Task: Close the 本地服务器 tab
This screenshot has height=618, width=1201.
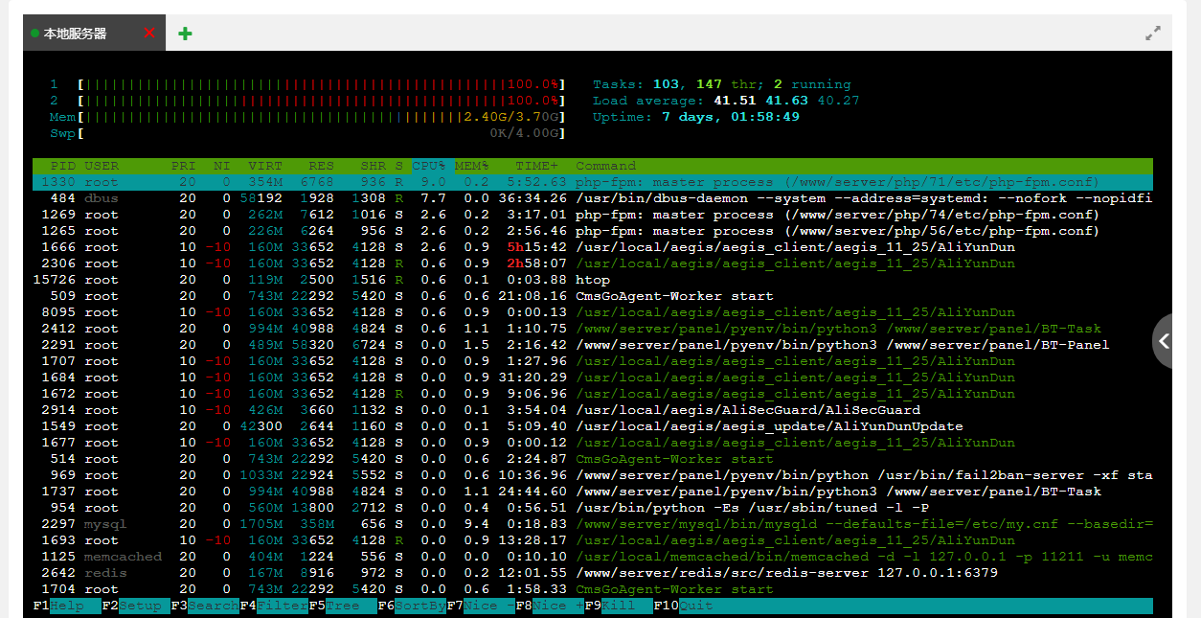Action: pos(149,34)
